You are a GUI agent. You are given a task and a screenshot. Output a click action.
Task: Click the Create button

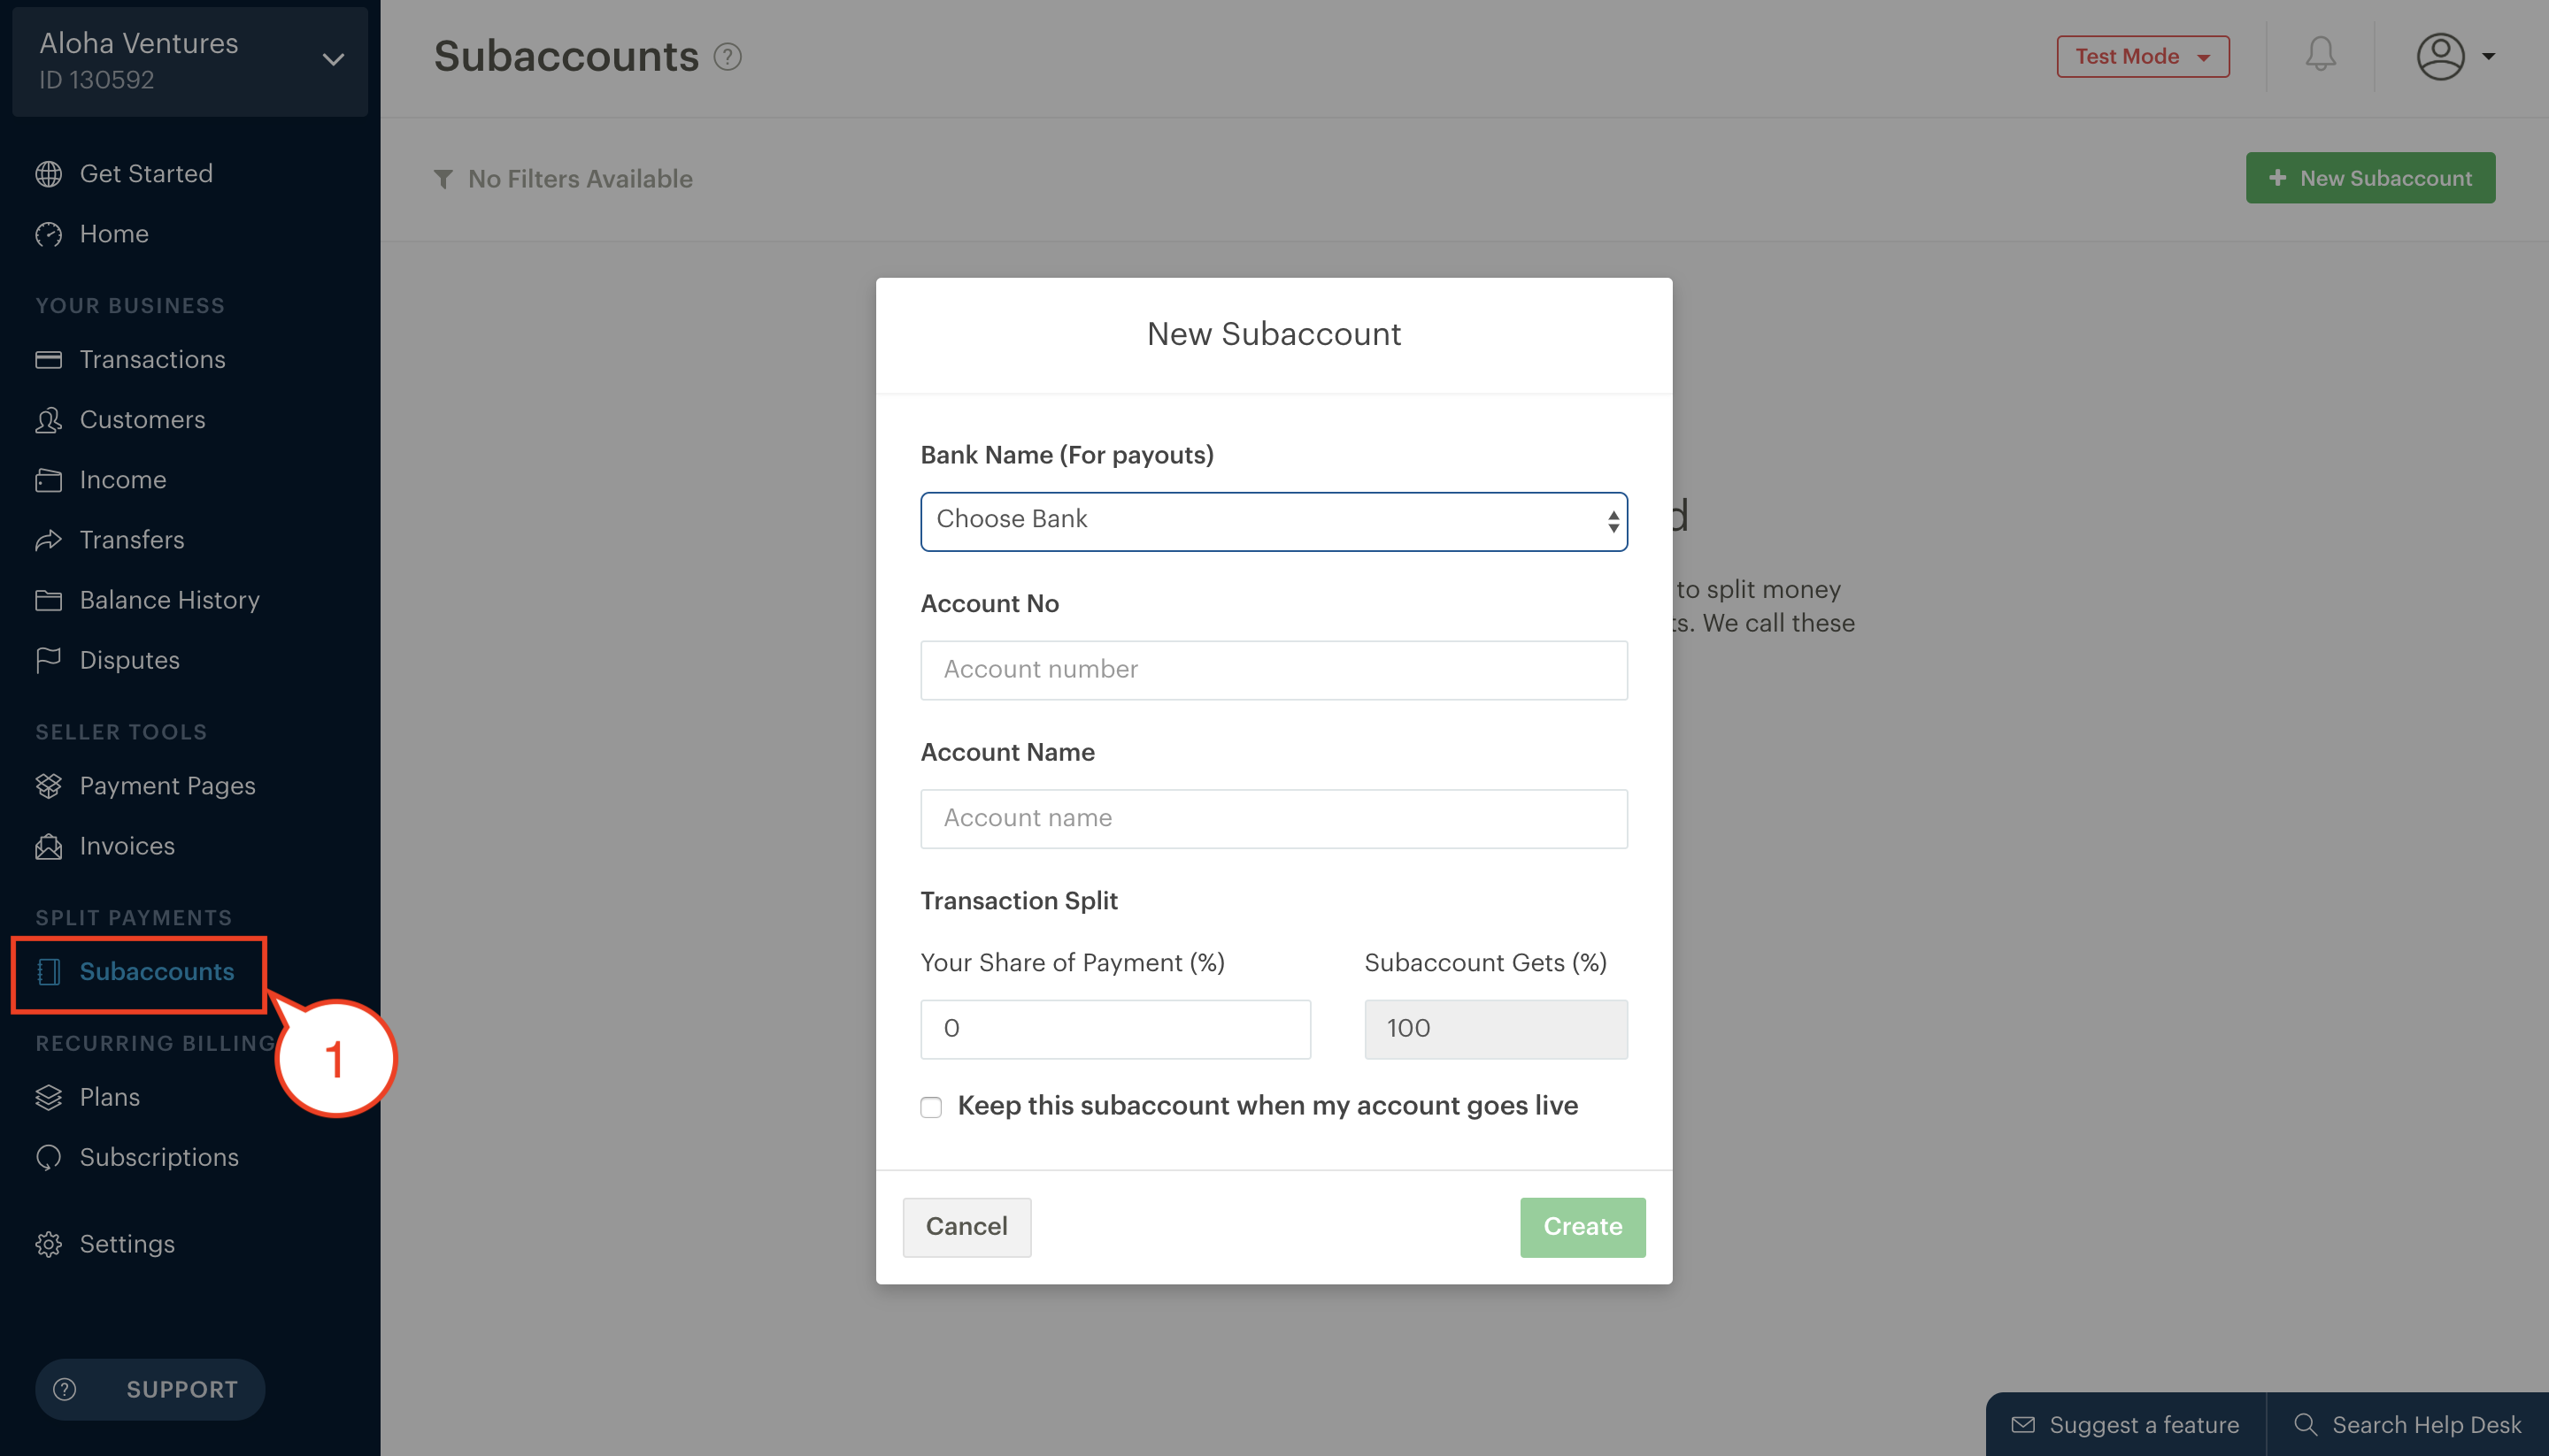pyautogui.click(x=1583, y=1227)
